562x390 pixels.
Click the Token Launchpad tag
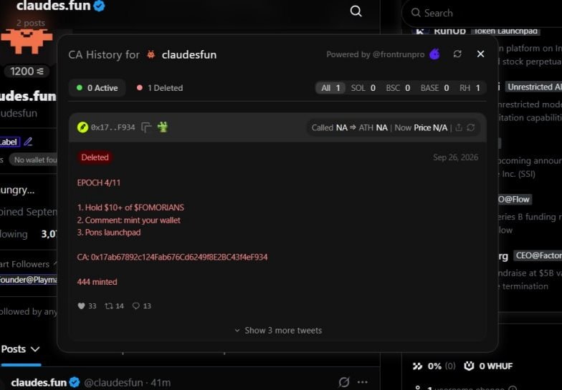[505, 31]
